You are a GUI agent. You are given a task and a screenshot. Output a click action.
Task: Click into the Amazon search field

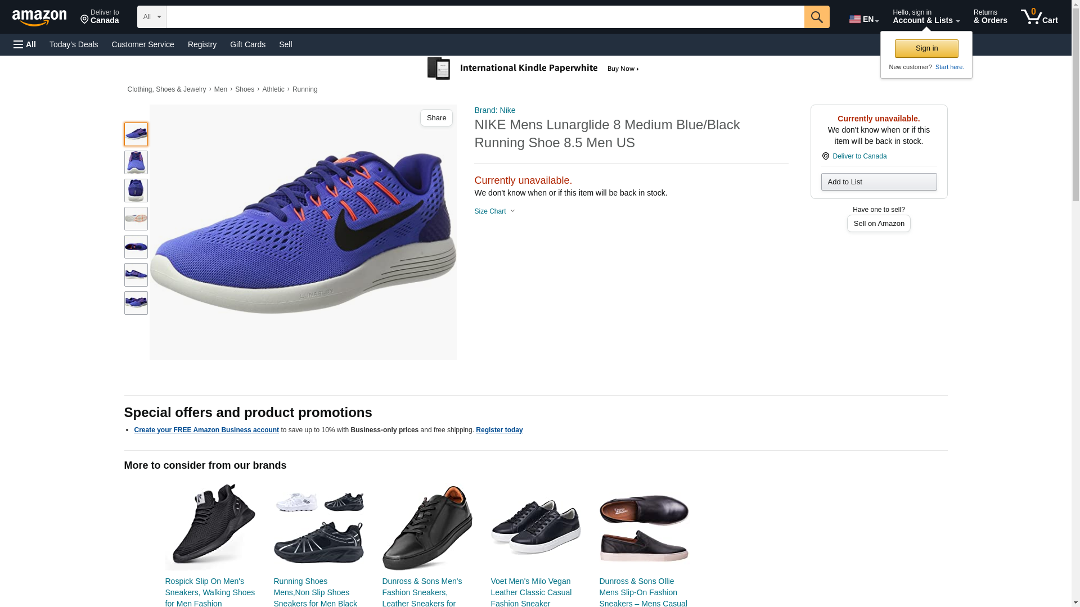[484, 17]
